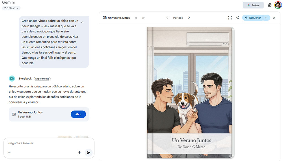Close the storybook panel
Viewport: 283px width, 161px height.
coord(274,18)
